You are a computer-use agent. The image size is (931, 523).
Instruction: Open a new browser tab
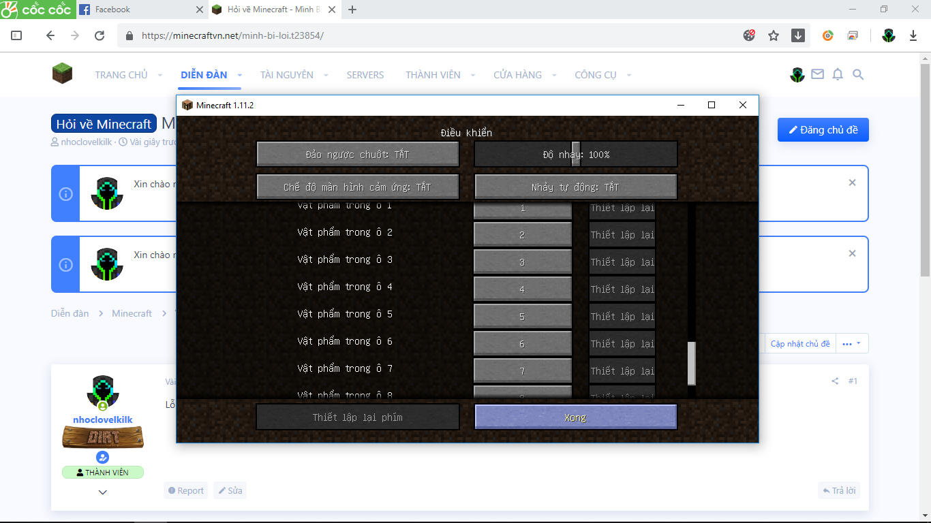[x=352, y=10]
